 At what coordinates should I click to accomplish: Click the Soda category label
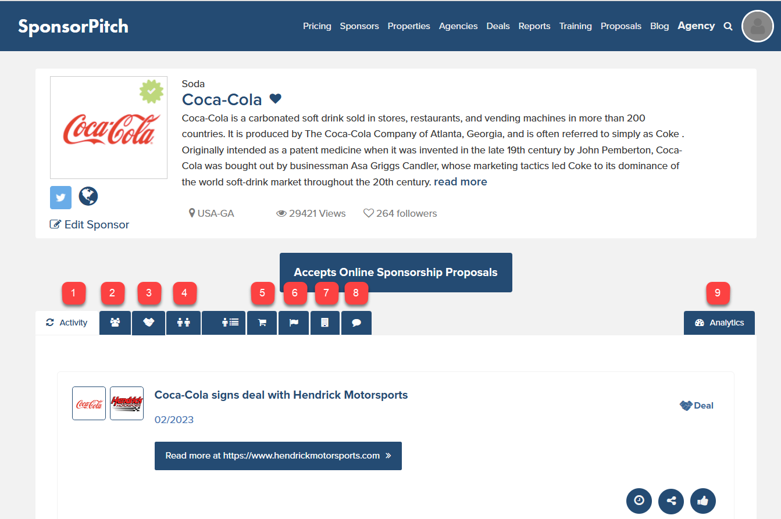tap(193, 84)
